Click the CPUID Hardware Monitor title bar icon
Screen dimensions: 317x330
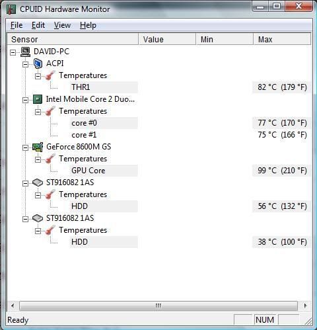[11, 9]
